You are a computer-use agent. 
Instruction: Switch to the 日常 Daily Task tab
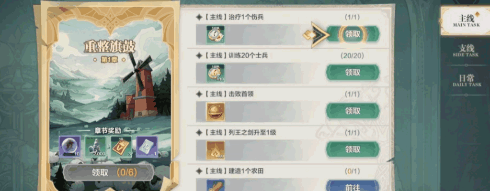coord(466,80)
